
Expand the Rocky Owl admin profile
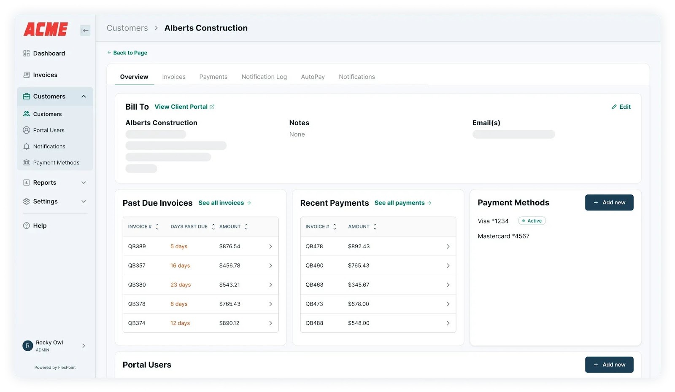pos(84,346)
